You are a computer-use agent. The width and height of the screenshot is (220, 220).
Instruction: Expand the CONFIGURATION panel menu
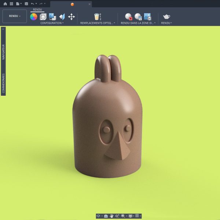click(52, 23)
